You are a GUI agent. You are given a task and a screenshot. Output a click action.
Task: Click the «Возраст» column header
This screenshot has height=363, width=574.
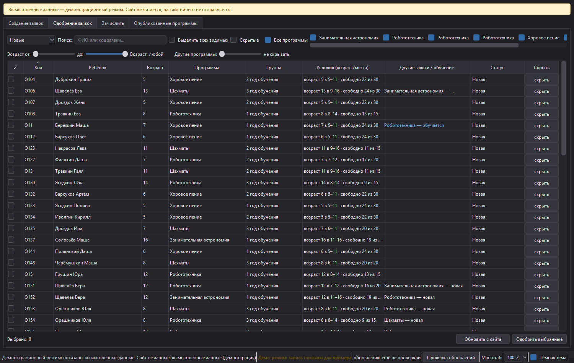[x=155, y=68]
